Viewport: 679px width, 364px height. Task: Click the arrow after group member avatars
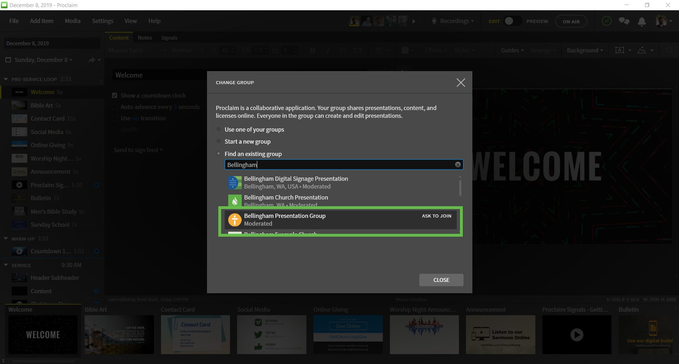[414, 21]
